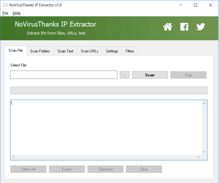Viewport: 219px width, 183px height.
Task: Click the results scroll up arrow
Action: (204, 103)
